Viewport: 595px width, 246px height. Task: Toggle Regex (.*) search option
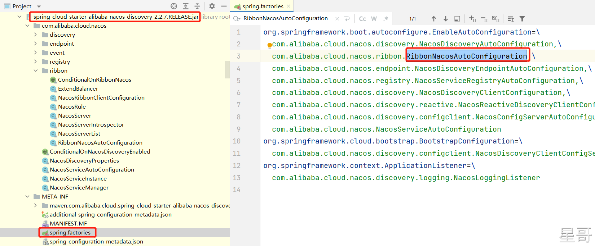tap(386, 19)
